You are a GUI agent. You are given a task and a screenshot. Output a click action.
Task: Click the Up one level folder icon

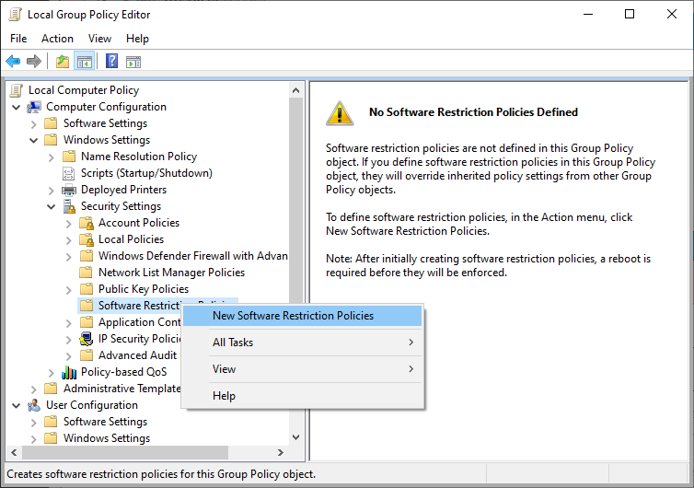pyautogui.click(x=62, y=62)
